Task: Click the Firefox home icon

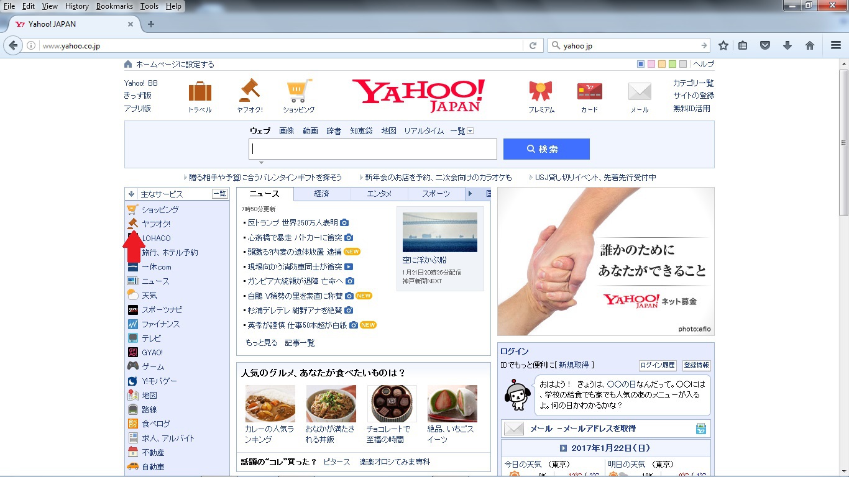Action: [x=809, y=45]
